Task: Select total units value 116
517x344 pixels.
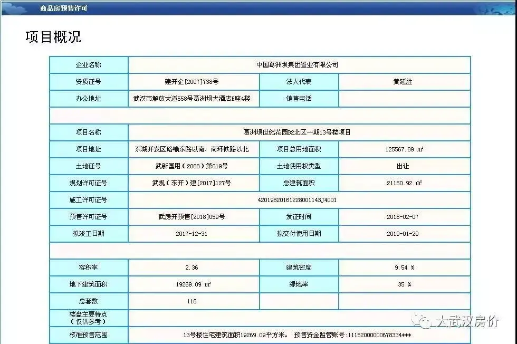Action: (192, 301)
